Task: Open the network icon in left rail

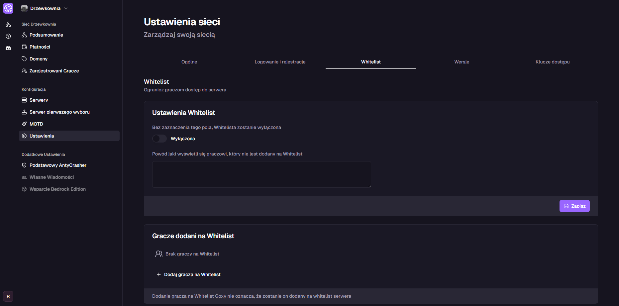Action: pos(8,24)
